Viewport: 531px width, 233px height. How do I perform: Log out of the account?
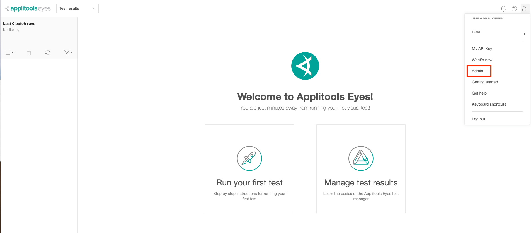479,119
